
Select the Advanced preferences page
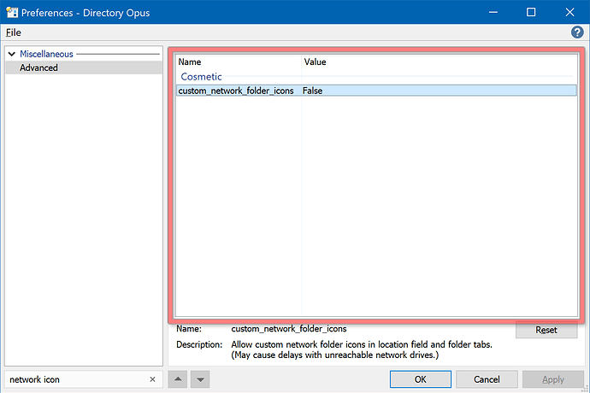(x=84, y=67)
